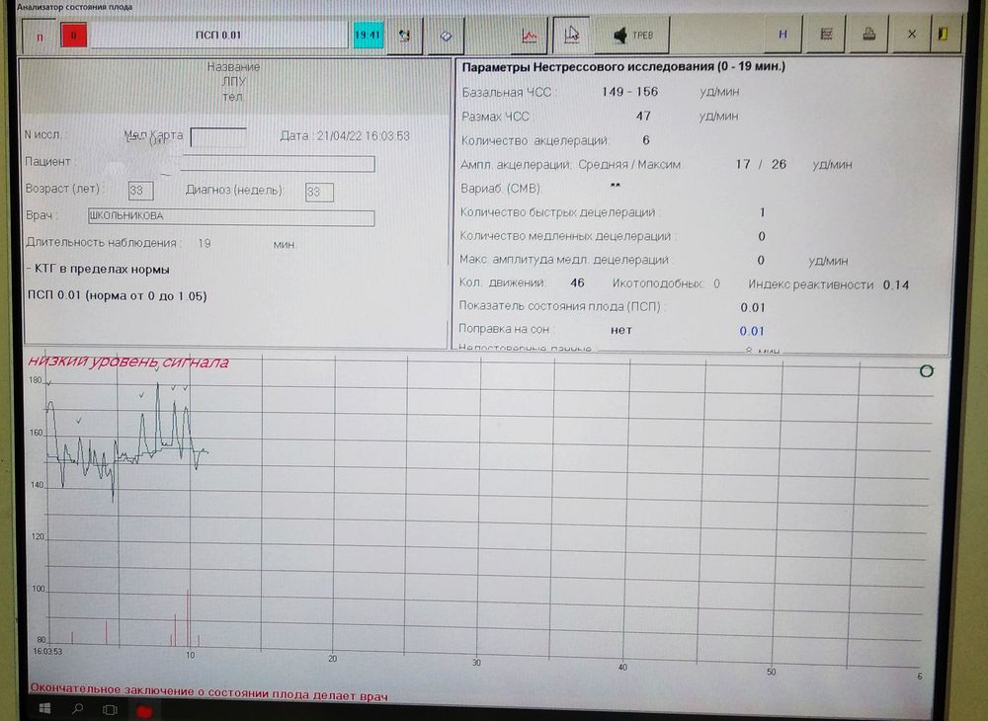Click the 'низкий уровень сигнала' warning
Viewport: 988px width, 721px height.
click(x=127, y=362)
